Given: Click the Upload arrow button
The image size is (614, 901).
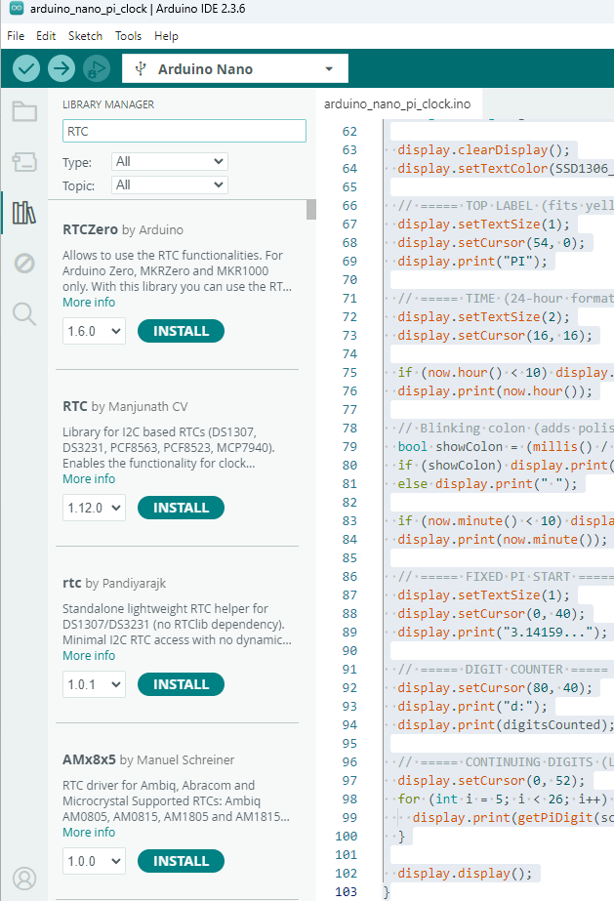Looking at the screenshot, I should (61, 69).
